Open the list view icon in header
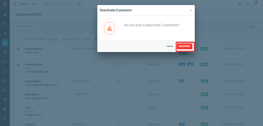Viewport: 263px width, 126px height. 240,4
